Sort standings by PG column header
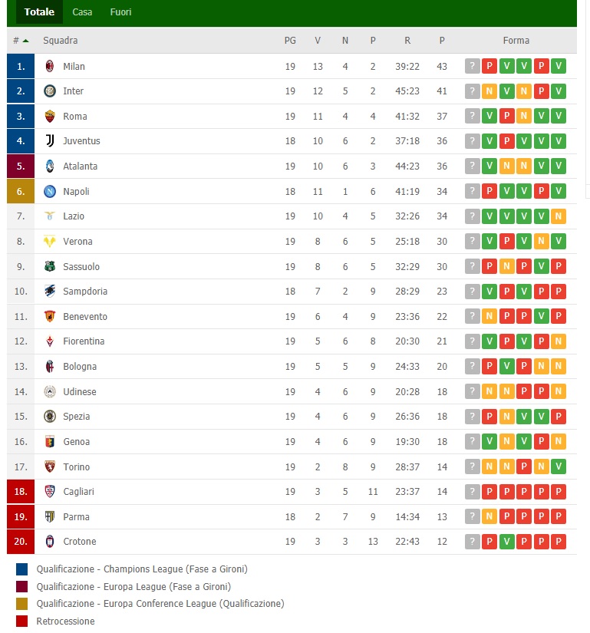This screenshot has width=590, height=633. (x=290, y=41)
